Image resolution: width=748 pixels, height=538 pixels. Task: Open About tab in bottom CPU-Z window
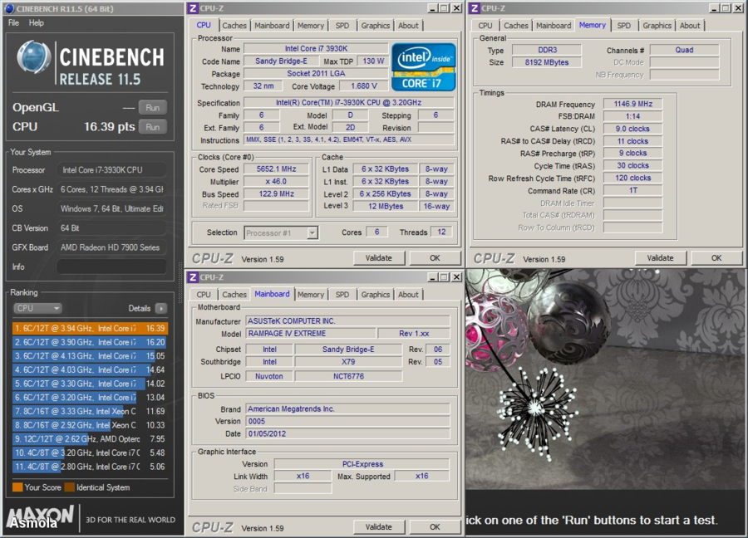pyautogui.click(x=408, y=295)
